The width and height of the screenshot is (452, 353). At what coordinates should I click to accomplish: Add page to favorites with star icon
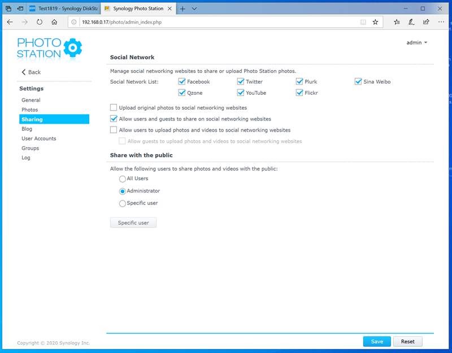pos(375,21)
